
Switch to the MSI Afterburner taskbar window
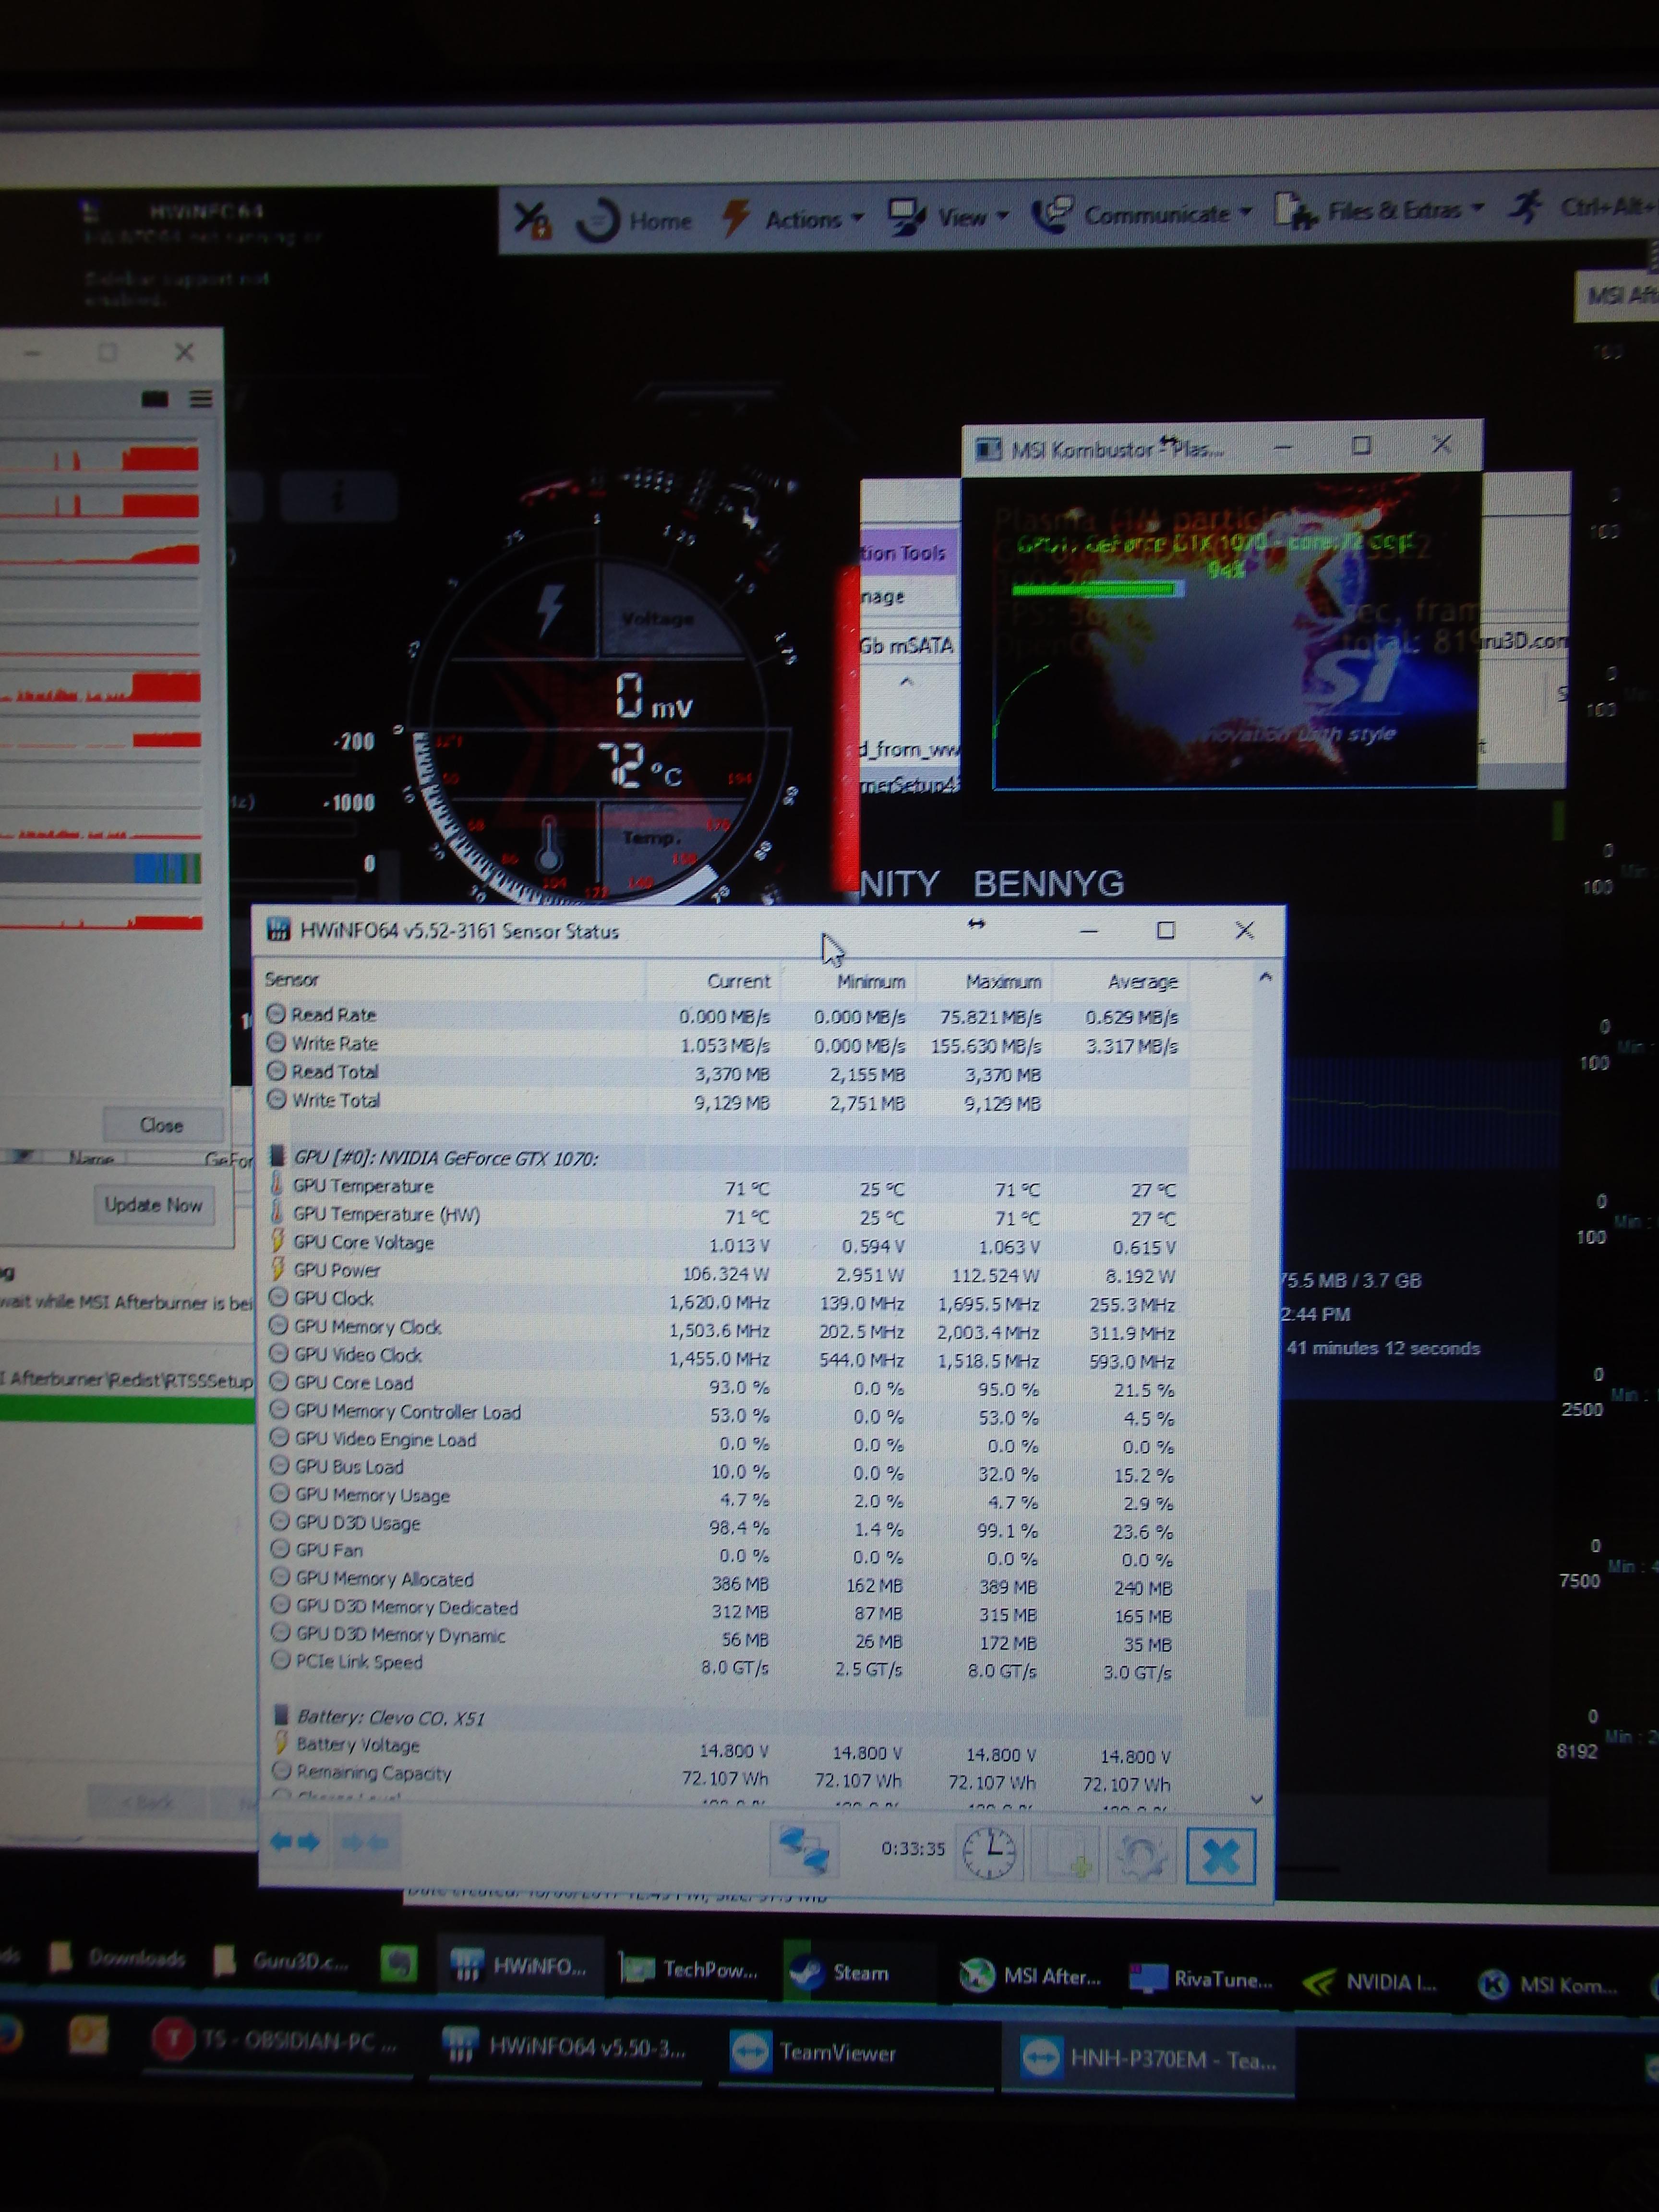click(1030, 1976)
